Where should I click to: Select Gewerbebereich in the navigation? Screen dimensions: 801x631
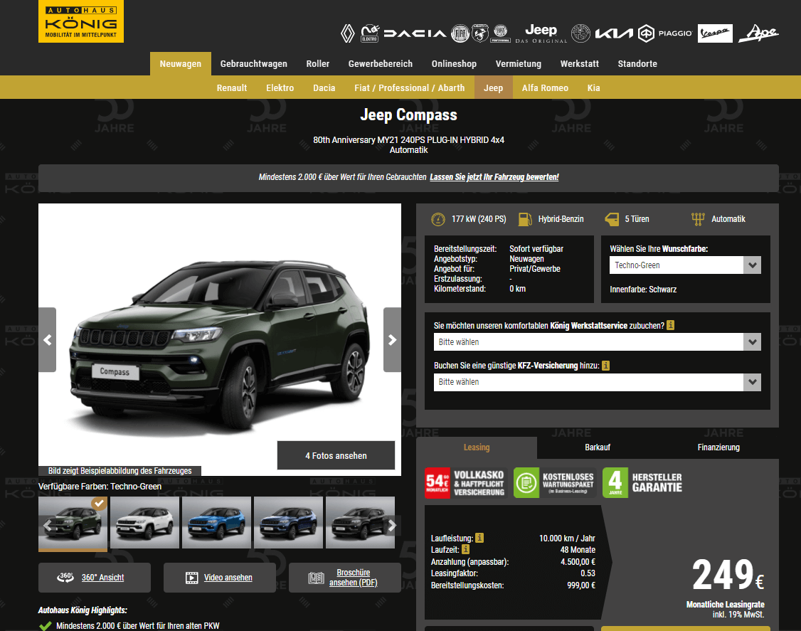coord(381,64)
